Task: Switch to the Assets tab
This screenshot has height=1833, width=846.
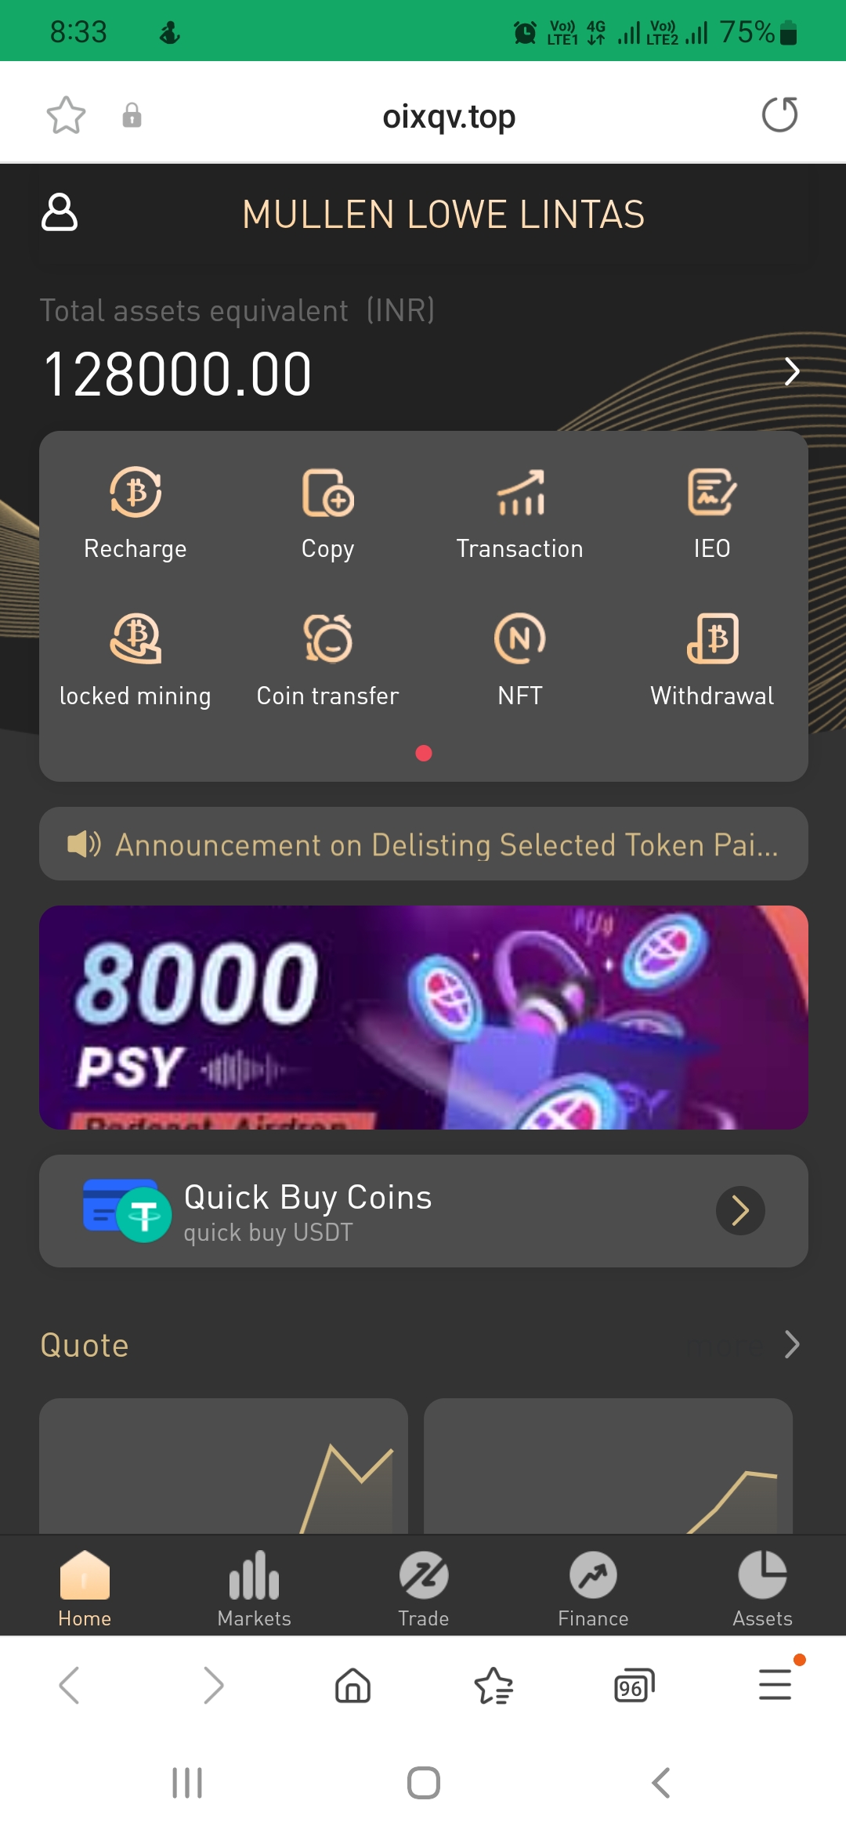Action: point(762,1589)
